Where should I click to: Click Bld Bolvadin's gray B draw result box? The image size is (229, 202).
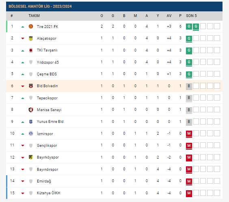point(189,86)
